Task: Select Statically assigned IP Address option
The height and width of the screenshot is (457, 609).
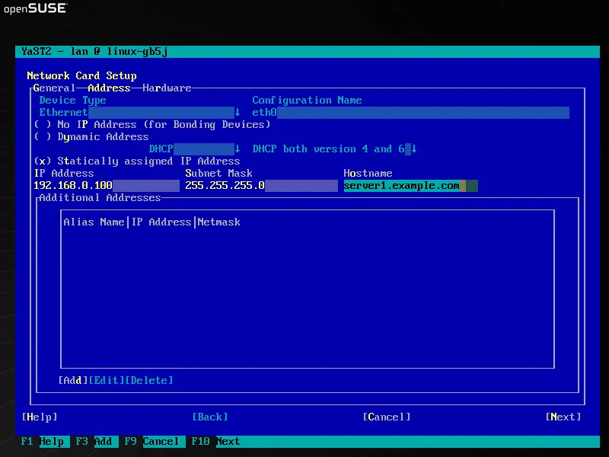Action: [x=137, y=161]
